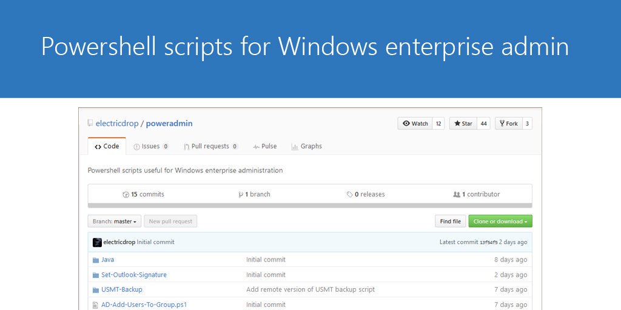
Task: Click the branch icon beside 1 branch
Action: [x=240, y=194]
